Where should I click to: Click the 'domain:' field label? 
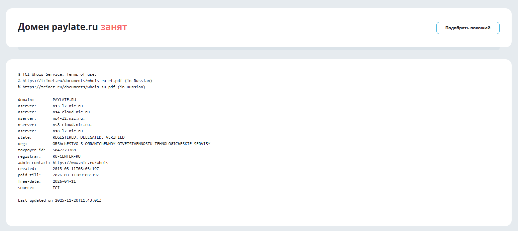(26, 100)
